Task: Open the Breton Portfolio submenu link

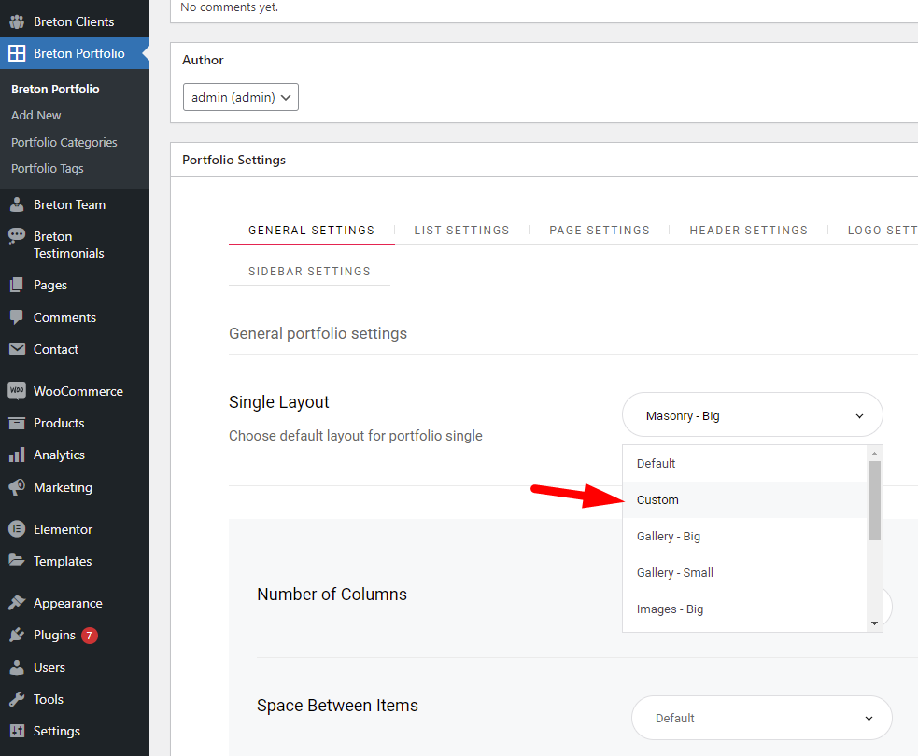Action: tap(55, 89)
